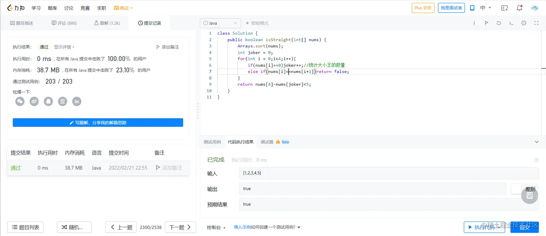Click the editor info (i) icon
Screen dimensions: 546x236
coord(474,23)
